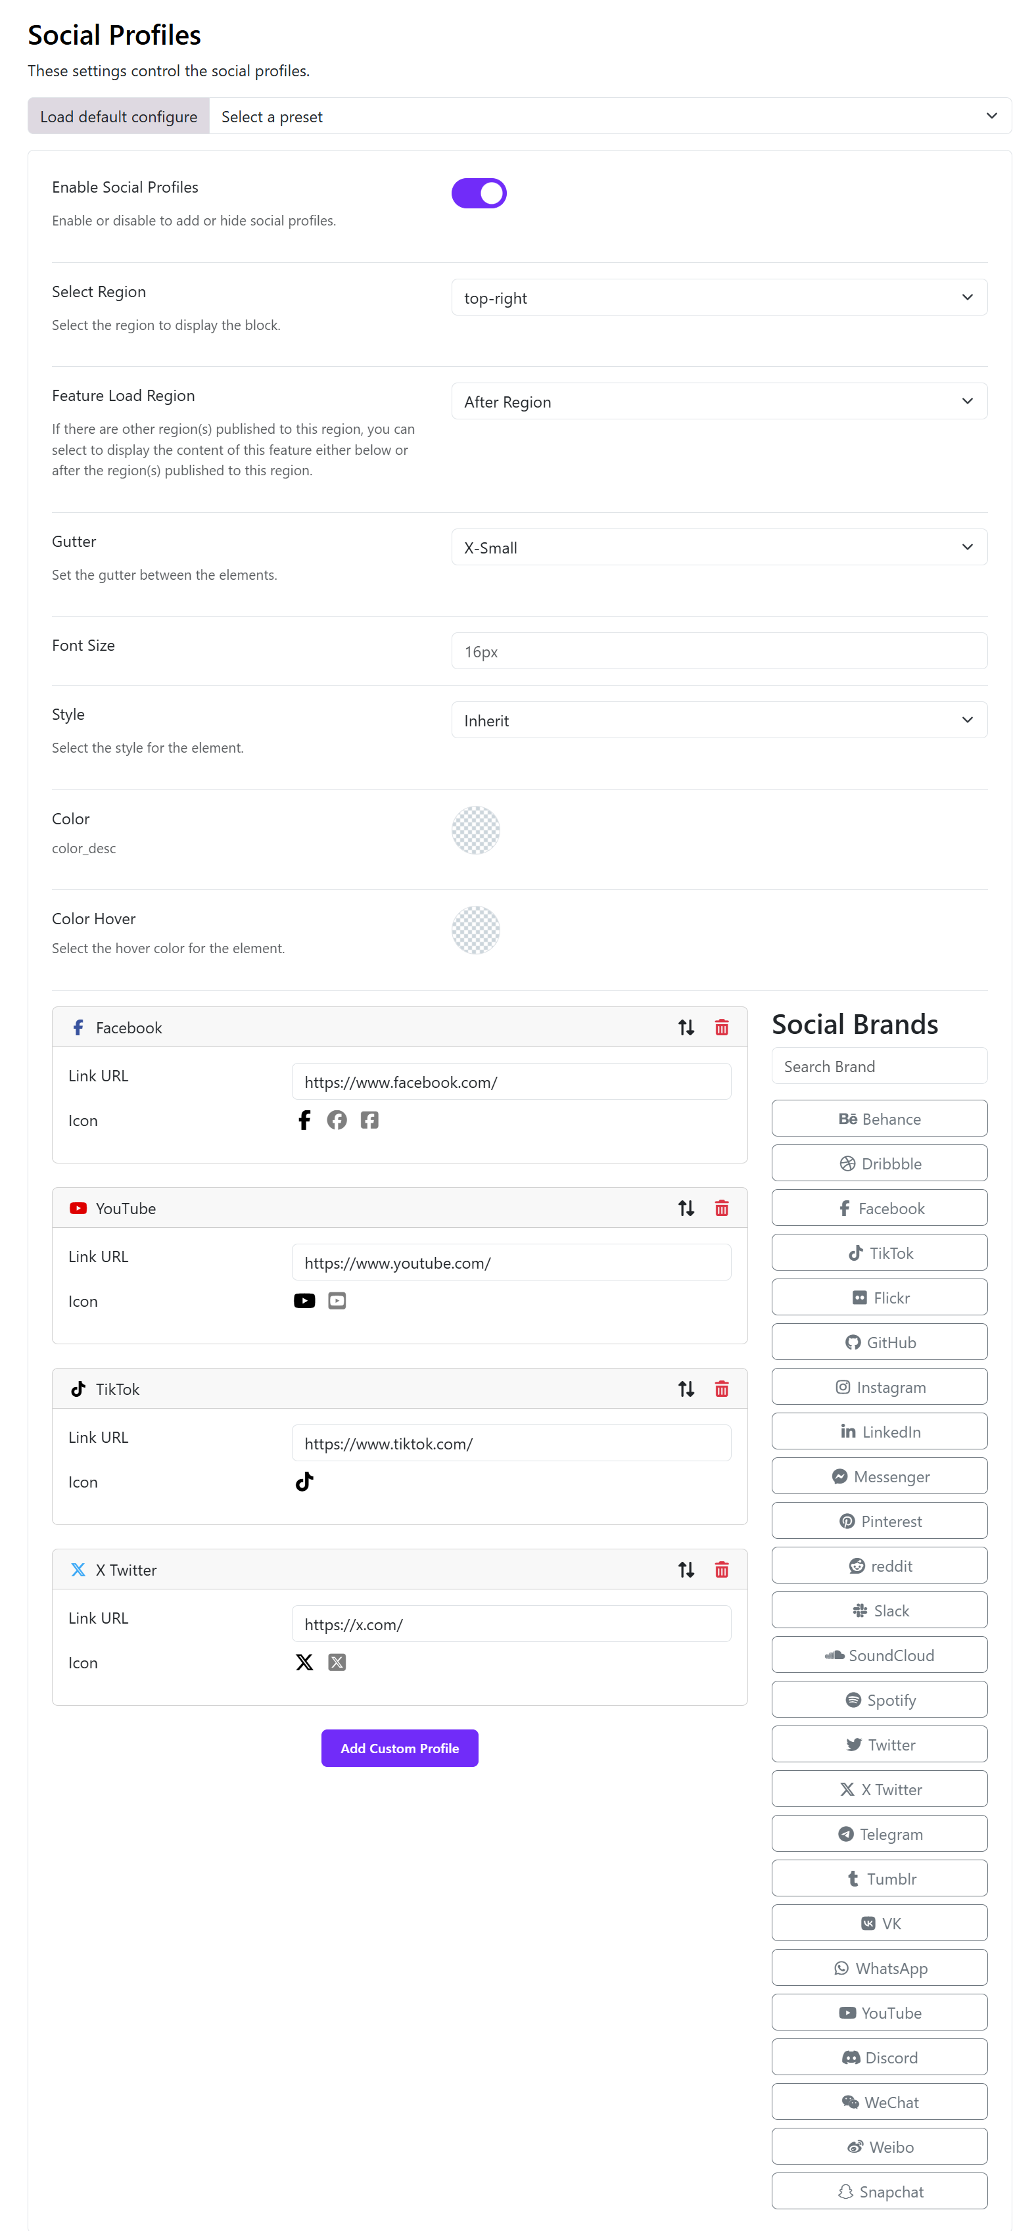
Task: Add X Twitter from Social Brands list
Action: click(x=879, y=1790)
